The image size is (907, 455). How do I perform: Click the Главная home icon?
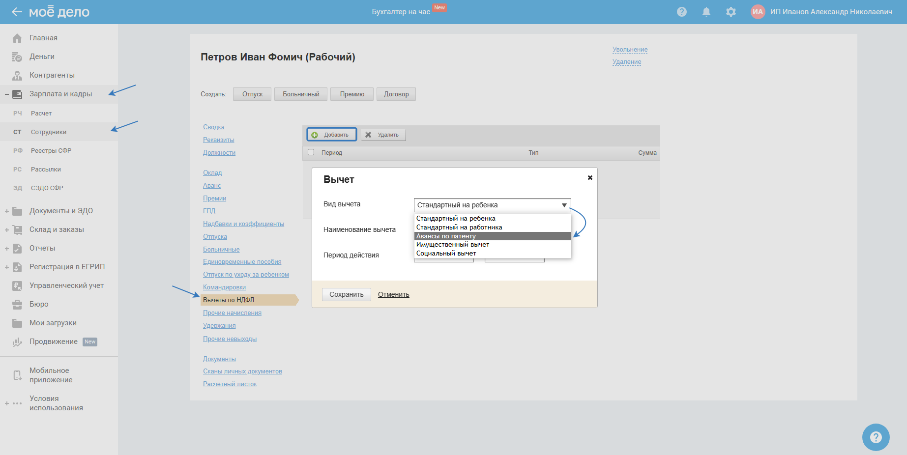pyautogui.click(x=17, y=38)
